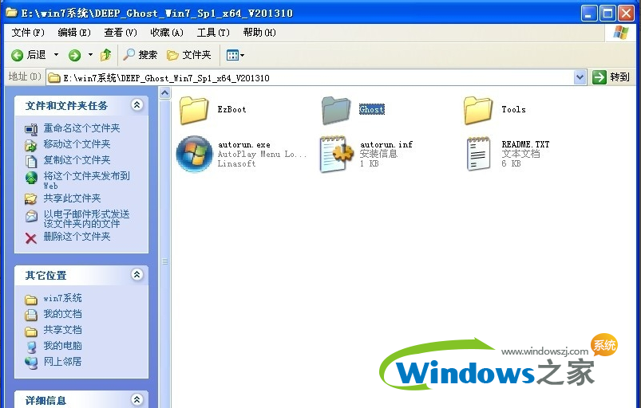Image resolution: width=641 pixels, height=408 pixels.
Task: Click Delete this folder (删除这个文件夹)
Action: (x=77, y=237)
